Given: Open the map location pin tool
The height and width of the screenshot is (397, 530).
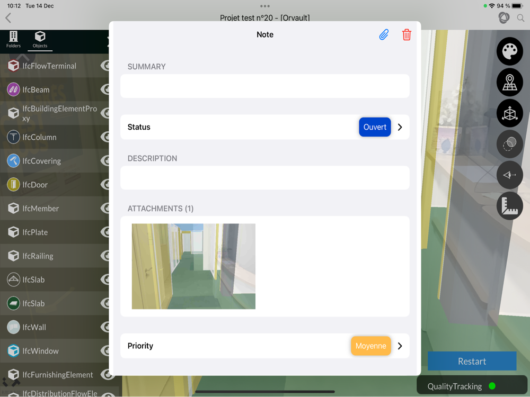Looking at the screenshot, I should pos(509,83).
